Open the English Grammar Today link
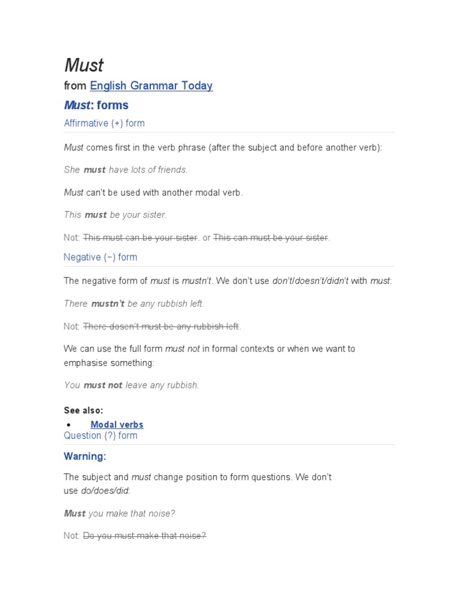458x611 pixels. coord(151,86)
